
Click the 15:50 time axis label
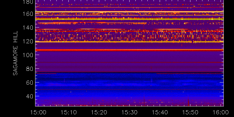pyautogui.click(x=190, y=112)
